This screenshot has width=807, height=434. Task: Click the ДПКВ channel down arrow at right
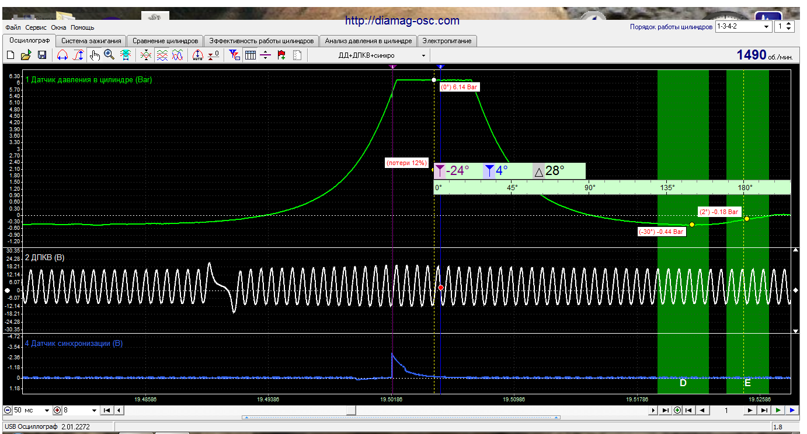click(x=795, y=331)
